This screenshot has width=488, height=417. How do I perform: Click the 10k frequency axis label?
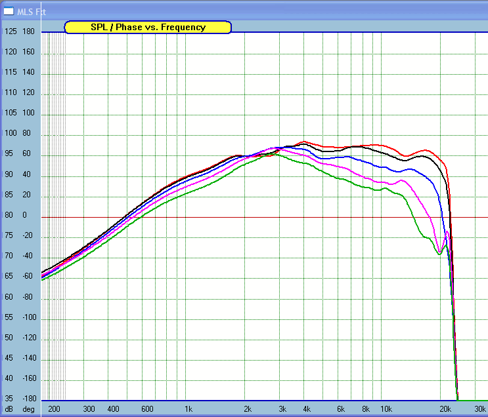pyautogui.click(x=386, y=409)
